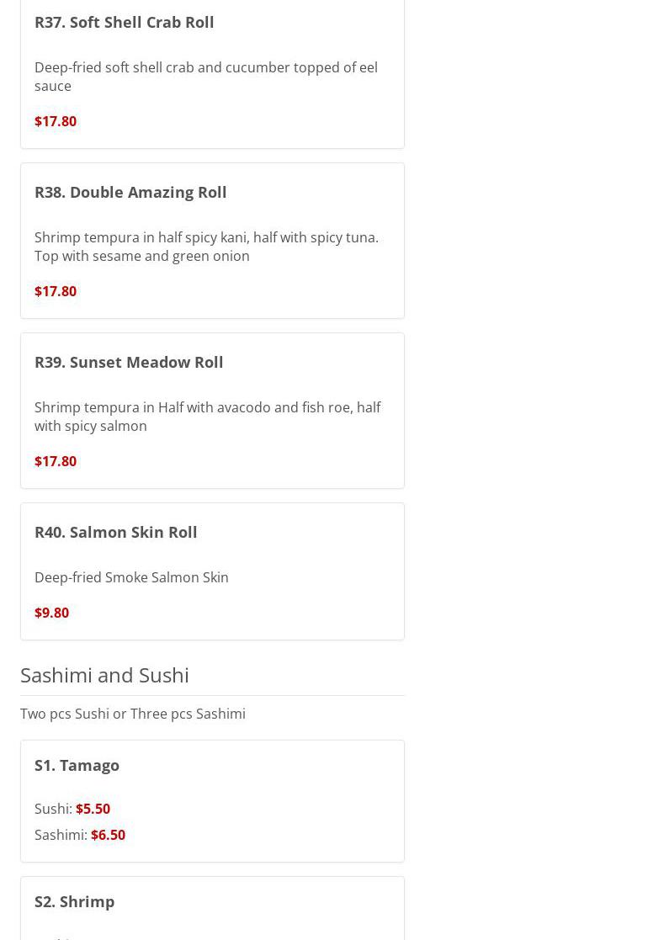Click the Double Amazing Roll description text

coord(206,247)
